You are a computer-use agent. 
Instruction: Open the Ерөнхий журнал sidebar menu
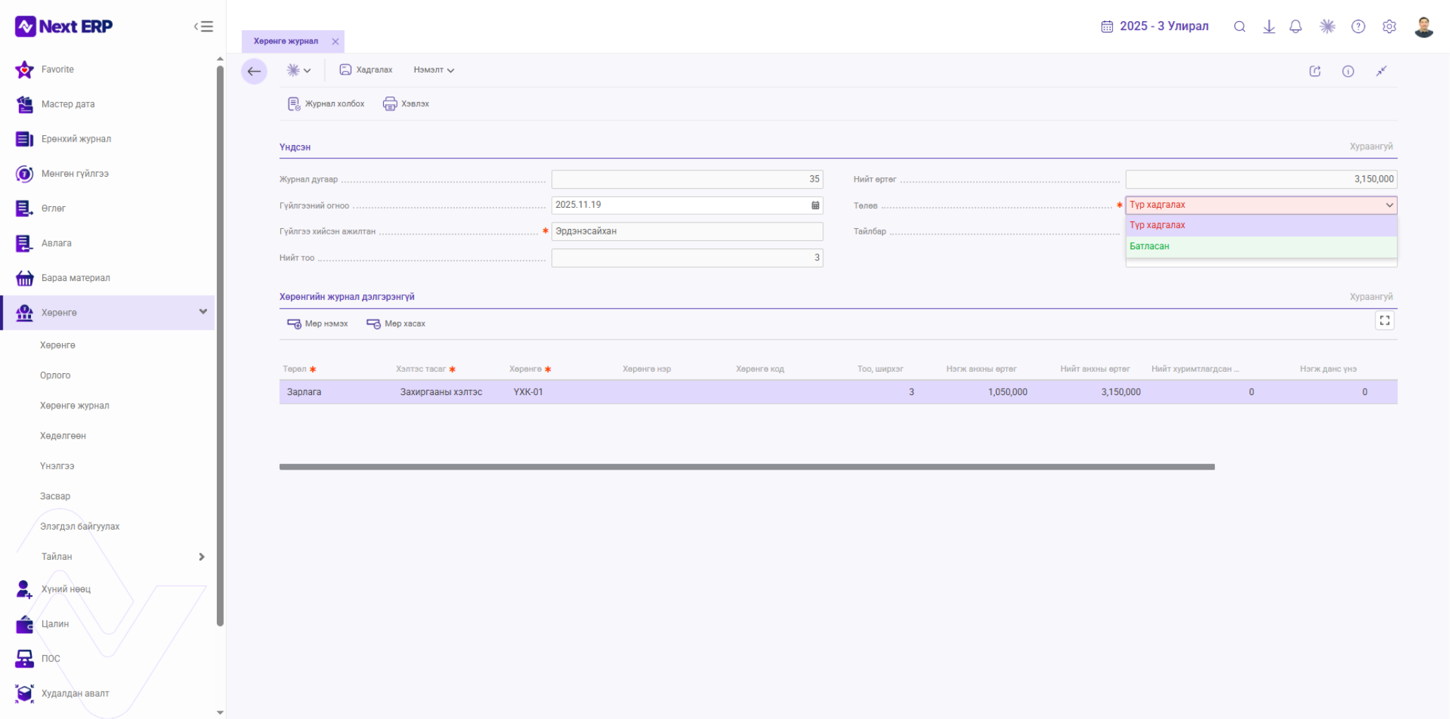76,139
